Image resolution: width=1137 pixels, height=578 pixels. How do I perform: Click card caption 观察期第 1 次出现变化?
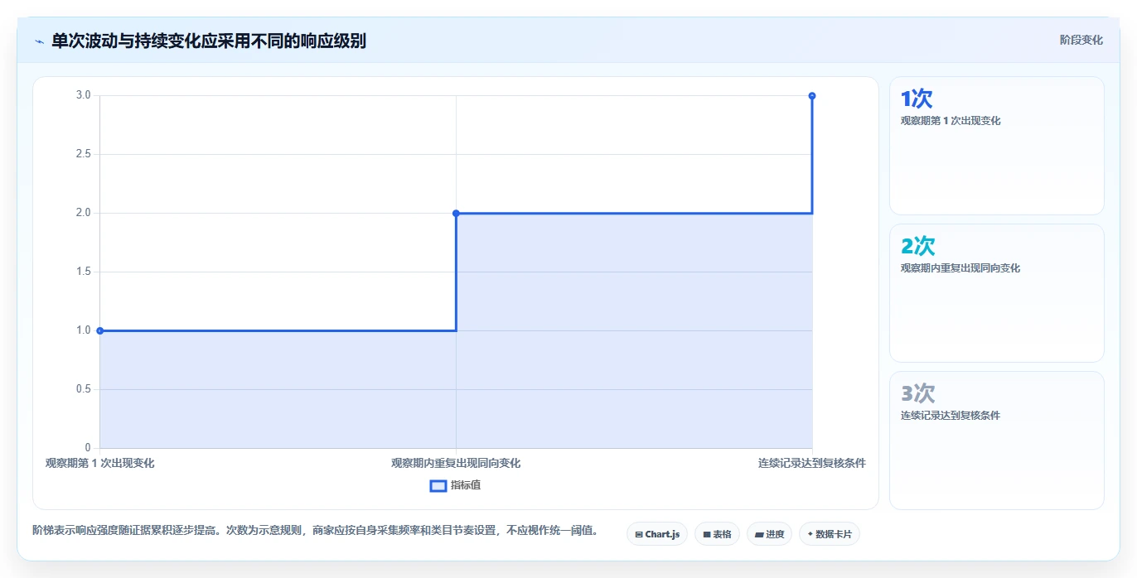(951, 121)
